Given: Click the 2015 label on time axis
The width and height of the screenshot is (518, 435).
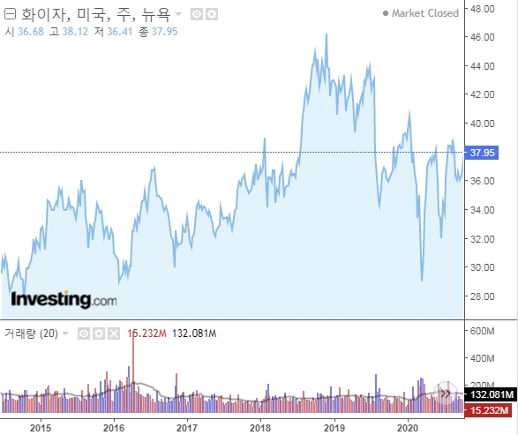Looking at the screenshot, I should point(41,428).
